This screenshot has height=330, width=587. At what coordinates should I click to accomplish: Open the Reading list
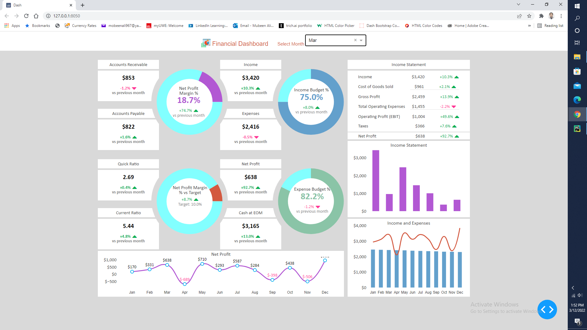point(550,26)
